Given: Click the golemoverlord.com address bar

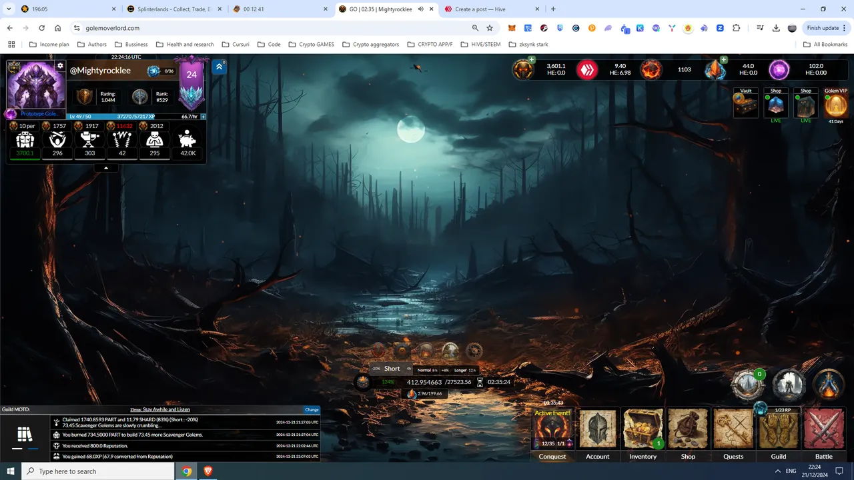Looking at the screenshot, I should click(x=274, y=28).
